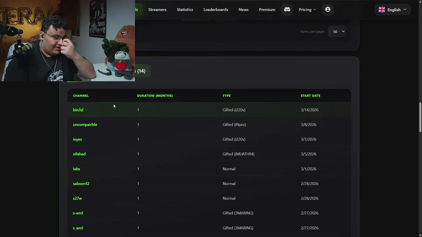Select the duration value in zifahad row

tap(138, 154)
